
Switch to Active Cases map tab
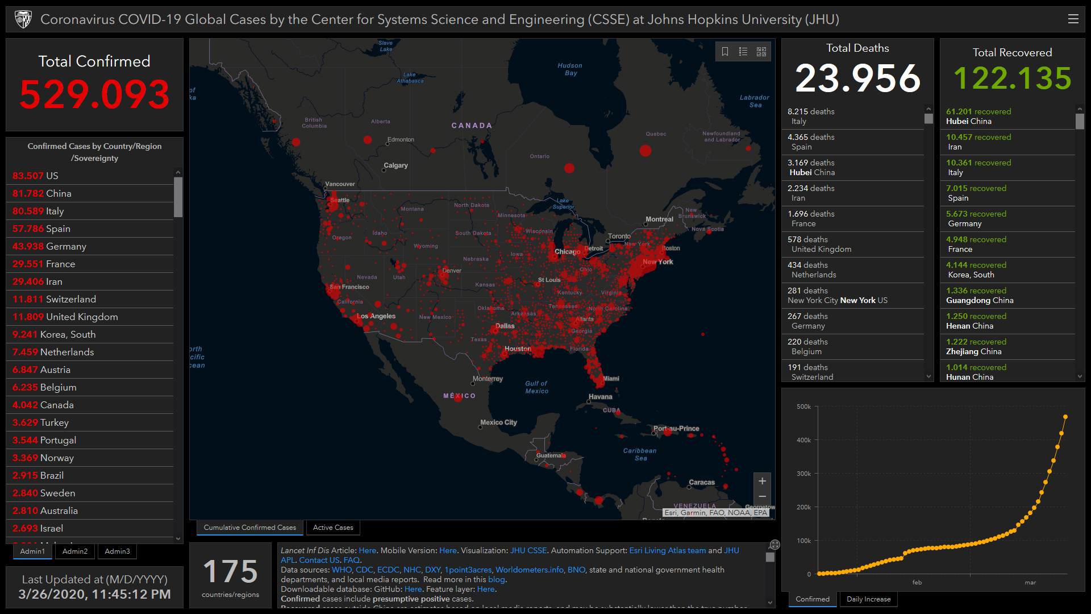(x=333, y=528)
